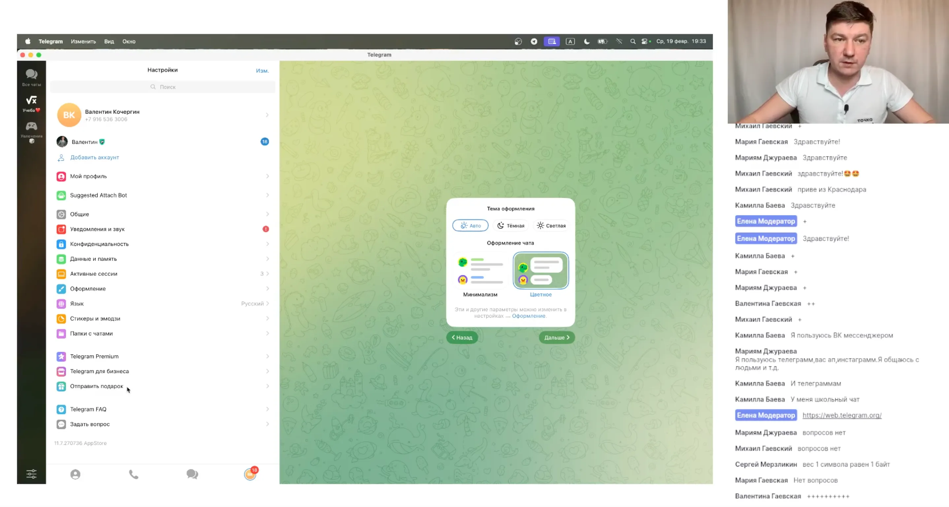
Task: Click the Поиск search field
Action: pos(162,87)
